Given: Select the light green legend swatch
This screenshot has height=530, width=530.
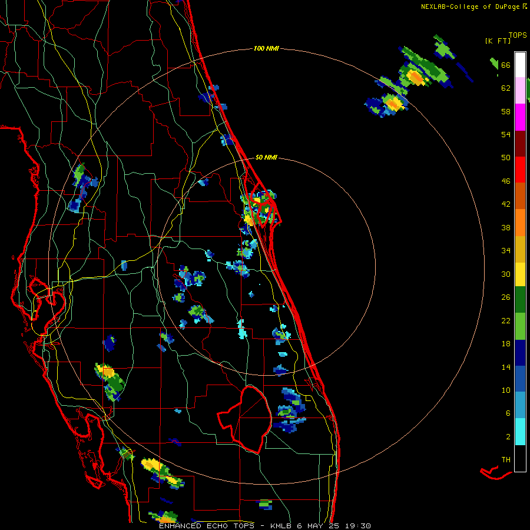Looking at the screenshot, I should point(520,326).
